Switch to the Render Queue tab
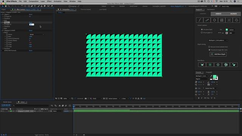Image resolution: width=242 pixels, height=136 pixels. (x=8, y=102)
